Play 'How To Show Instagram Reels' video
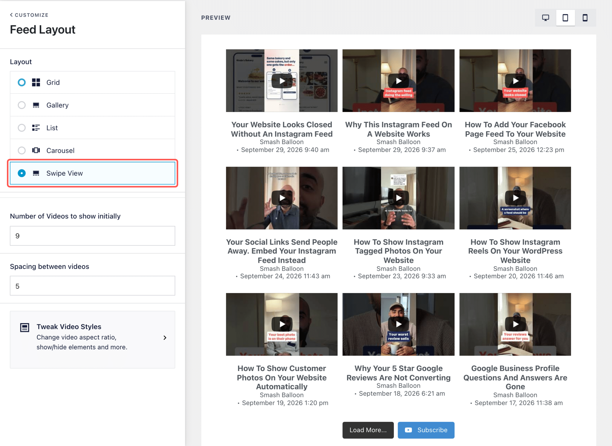The image size is (612, 446). click(x=515, y=198)
